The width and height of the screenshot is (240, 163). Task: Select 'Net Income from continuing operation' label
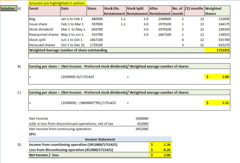(x=60, y=129)
